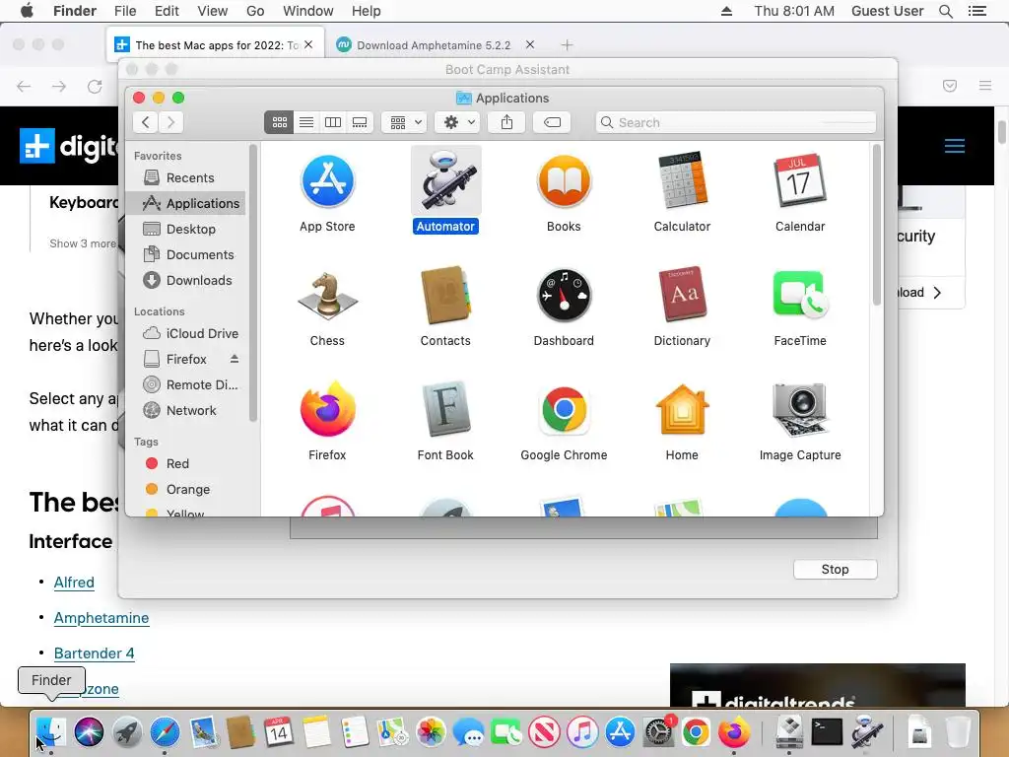Select the Chess app icon
Screen dimensions: 1009x757
327,296
